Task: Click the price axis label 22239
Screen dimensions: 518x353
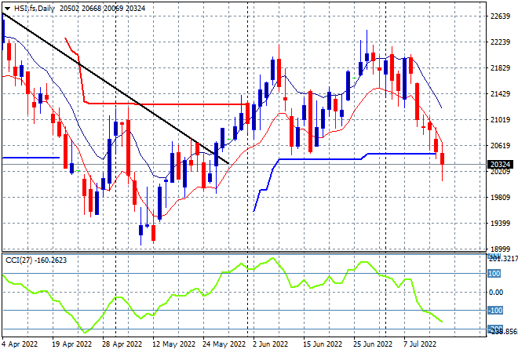Action: click(500, 42)
